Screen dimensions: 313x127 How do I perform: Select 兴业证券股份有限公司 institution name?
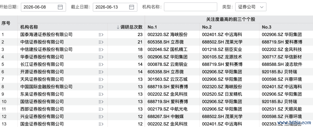[42, 117]
